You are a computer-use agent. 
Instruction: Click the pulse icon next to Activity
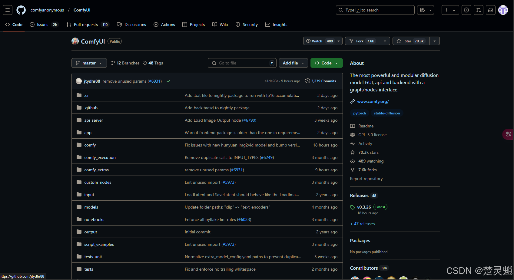coord(353,143)
